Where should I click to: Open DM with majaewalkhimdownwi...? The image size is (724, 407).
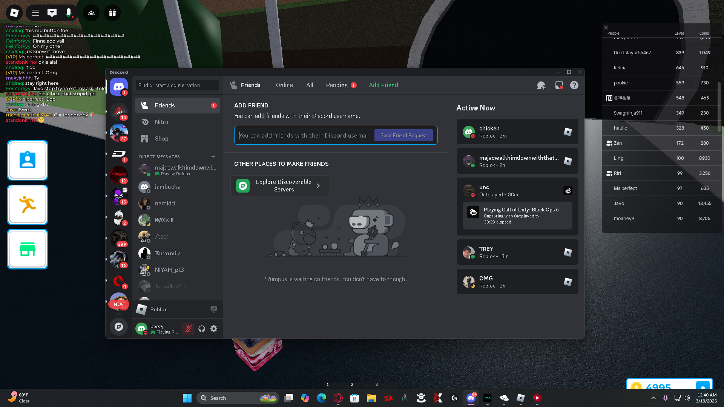[178, 170]
